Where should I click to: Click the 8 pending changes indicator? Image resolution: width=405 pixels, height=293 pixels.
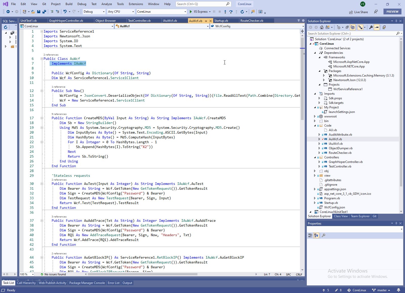click(x=338, y=290)
